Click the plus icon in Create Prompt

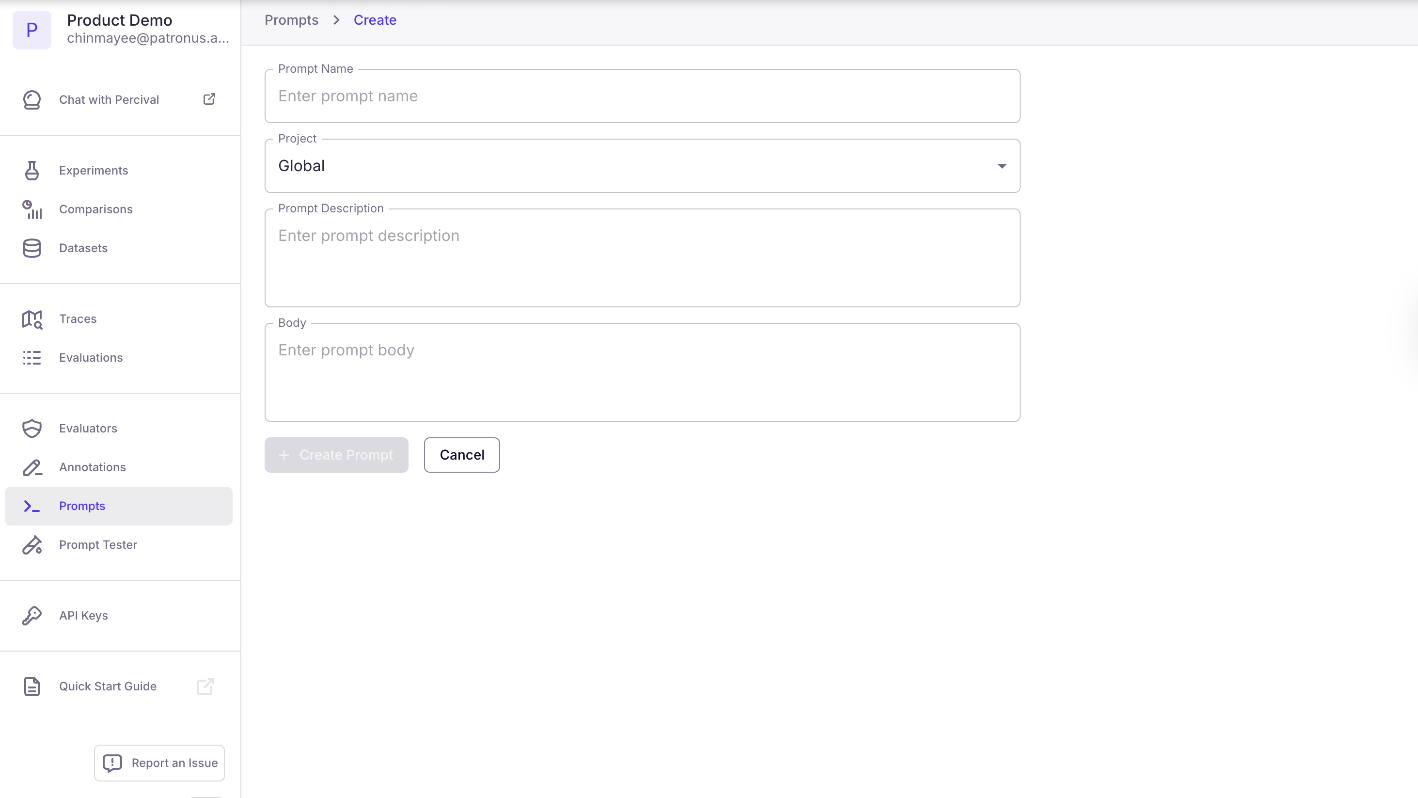[x=284, y=455]
